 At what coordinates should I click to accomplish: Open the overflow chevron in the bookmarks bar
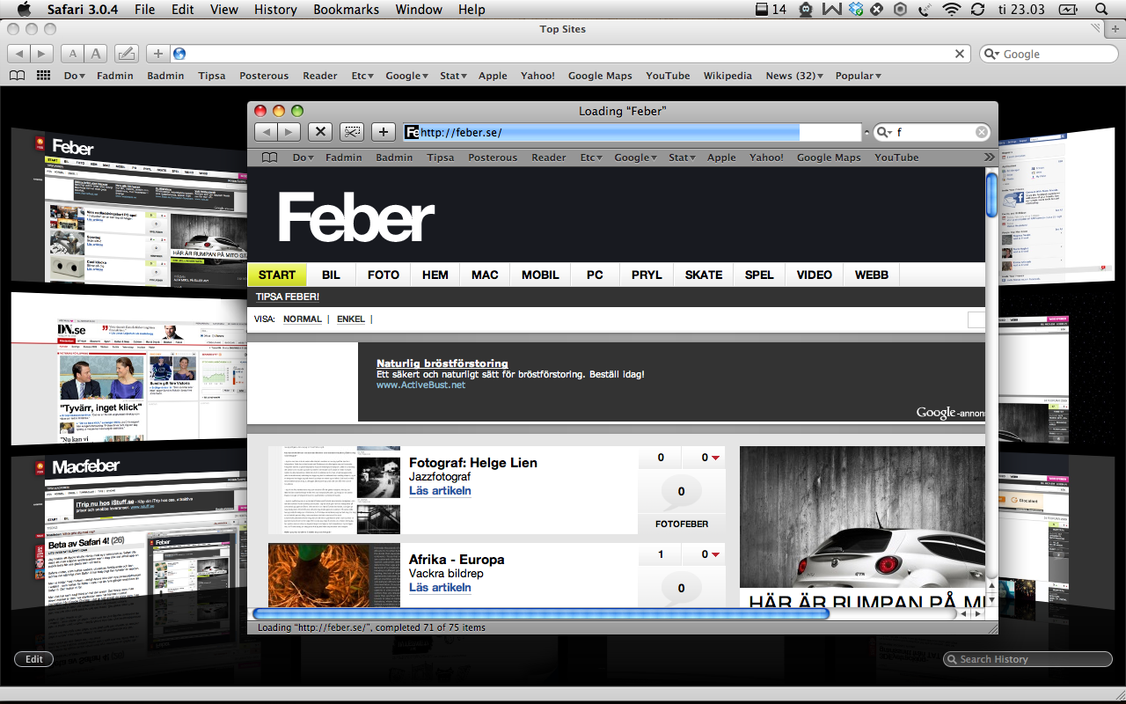click(x=989, y=157)
